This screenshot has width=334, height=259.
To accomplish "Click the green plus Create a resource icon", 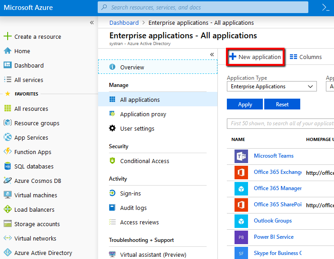I will [x=8, y=36].
